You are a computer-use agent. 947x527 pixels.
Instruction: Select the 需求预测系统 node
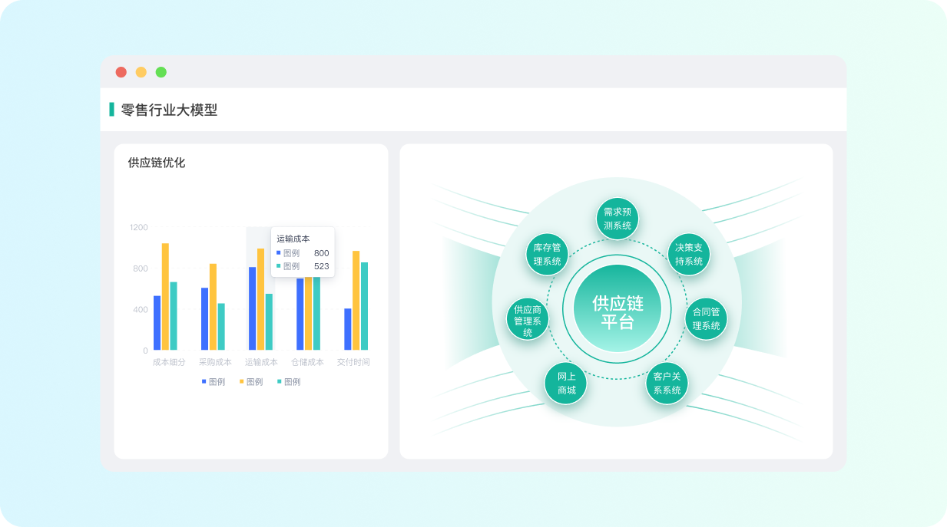tap(618, 219)
